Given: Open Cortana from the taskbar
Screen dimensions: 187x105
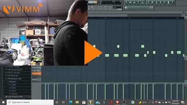Looking at the screenshot, I should tap(57, 102).
